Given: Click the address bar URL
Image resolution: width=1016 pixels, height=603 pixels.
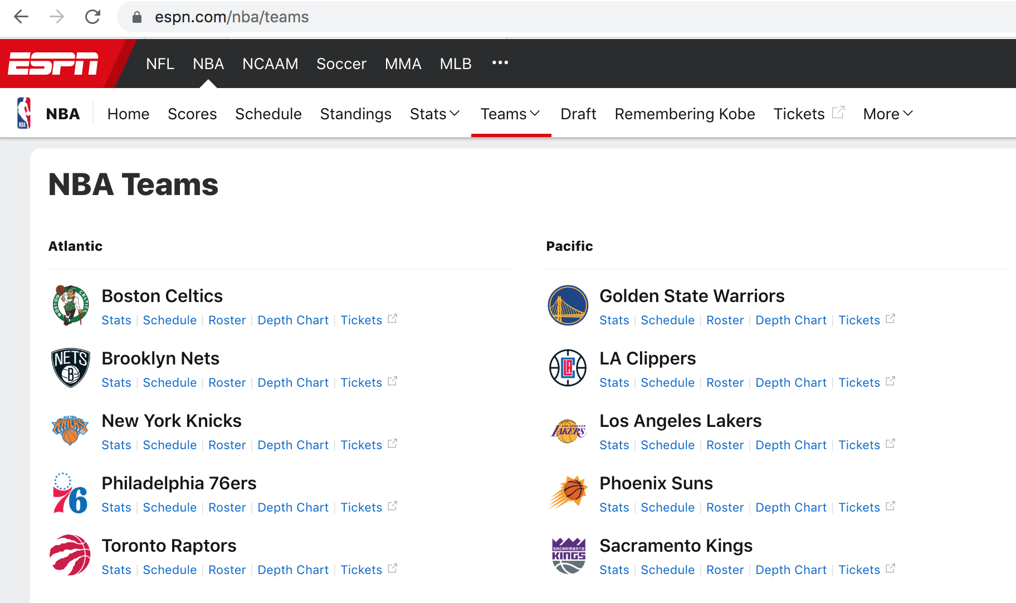Looking at the screenshot, I should coord(232,17).
